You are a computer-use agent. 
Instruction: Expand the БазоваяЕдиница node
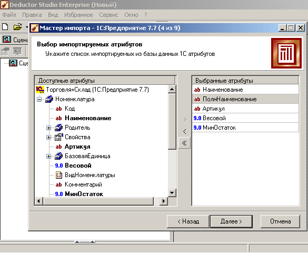[49, 157]
